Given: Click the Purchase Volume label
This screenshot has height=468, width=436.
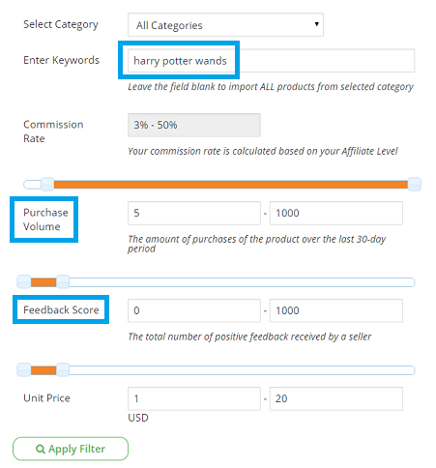Looking at the screenshot, I should click(x=45, y=219).
